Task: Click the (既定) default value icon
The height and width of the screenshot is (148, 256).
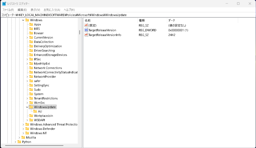Action: coord(86,25)
